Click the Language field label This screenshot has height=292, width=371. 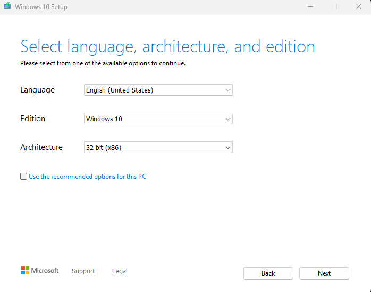pos(37,90)
